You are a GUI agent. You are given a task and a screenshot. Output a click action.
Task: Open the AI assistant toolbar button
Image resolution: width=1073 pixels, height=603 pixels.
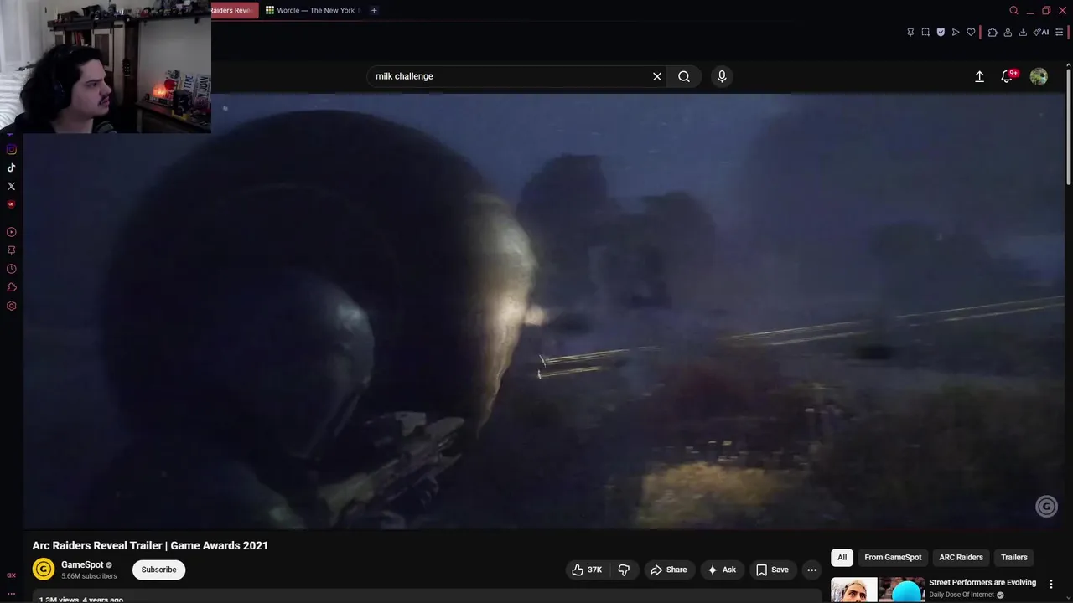tap(1041, 32)
